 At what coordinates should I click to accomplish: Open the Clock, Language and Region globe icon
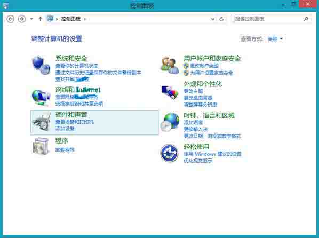[170, 122]
